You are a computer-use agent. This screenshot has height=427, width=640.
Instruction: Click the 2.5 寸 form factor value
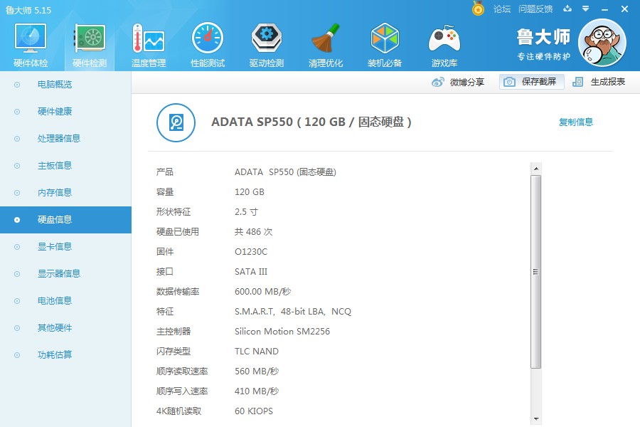pos(246,212)
